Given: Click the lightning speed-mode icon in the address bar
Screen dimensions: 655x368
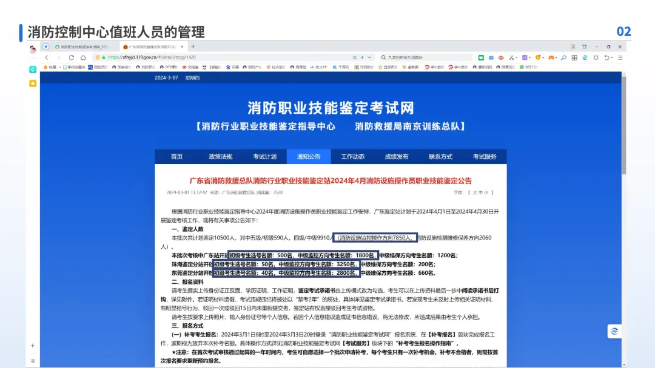Looking at the screenshot, I should (362, 57).
